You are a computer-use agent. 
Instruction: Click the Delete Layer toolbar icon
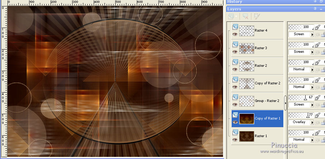pyautogui.click(x=246, y=17)
